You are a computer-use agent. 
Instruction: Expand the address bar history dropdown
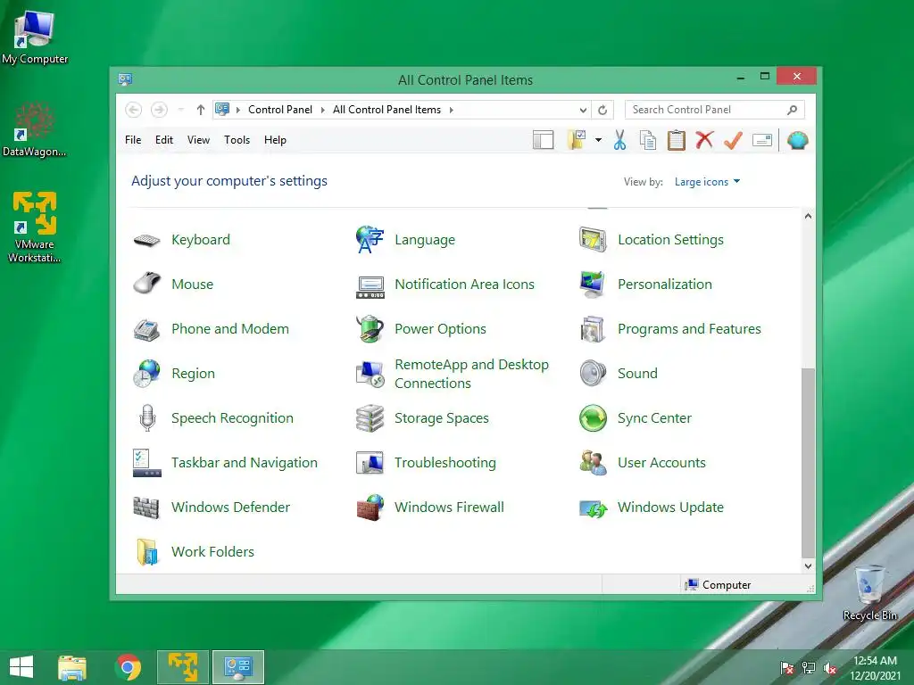tap(582, 110)
